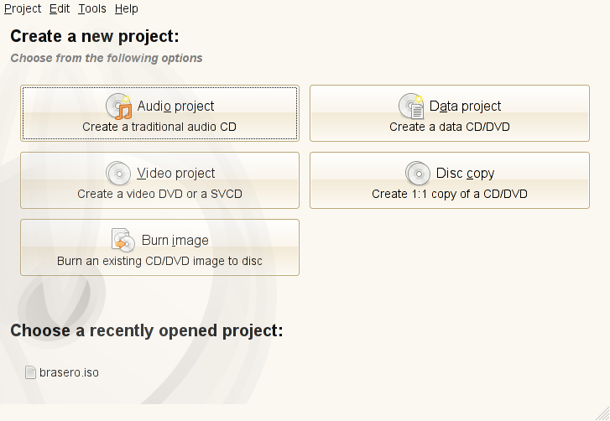
Task: Click "Create 1:1 copy of a CD/DVD" text
Action: tap(449, 194)
